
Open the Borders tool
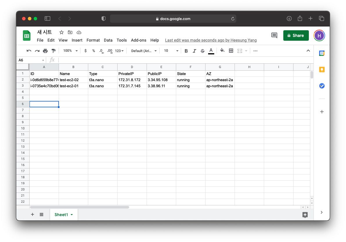tap(231, 51)
